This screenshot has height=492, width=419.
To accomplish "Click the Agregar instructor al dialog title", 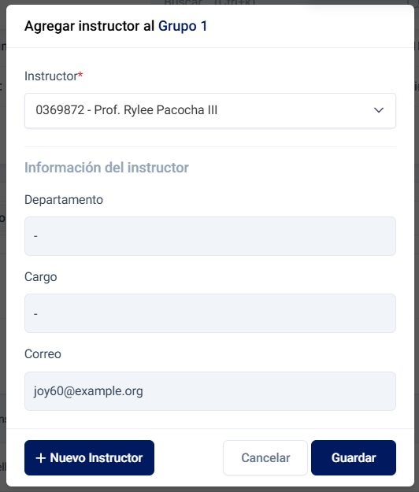I will 90,26.
